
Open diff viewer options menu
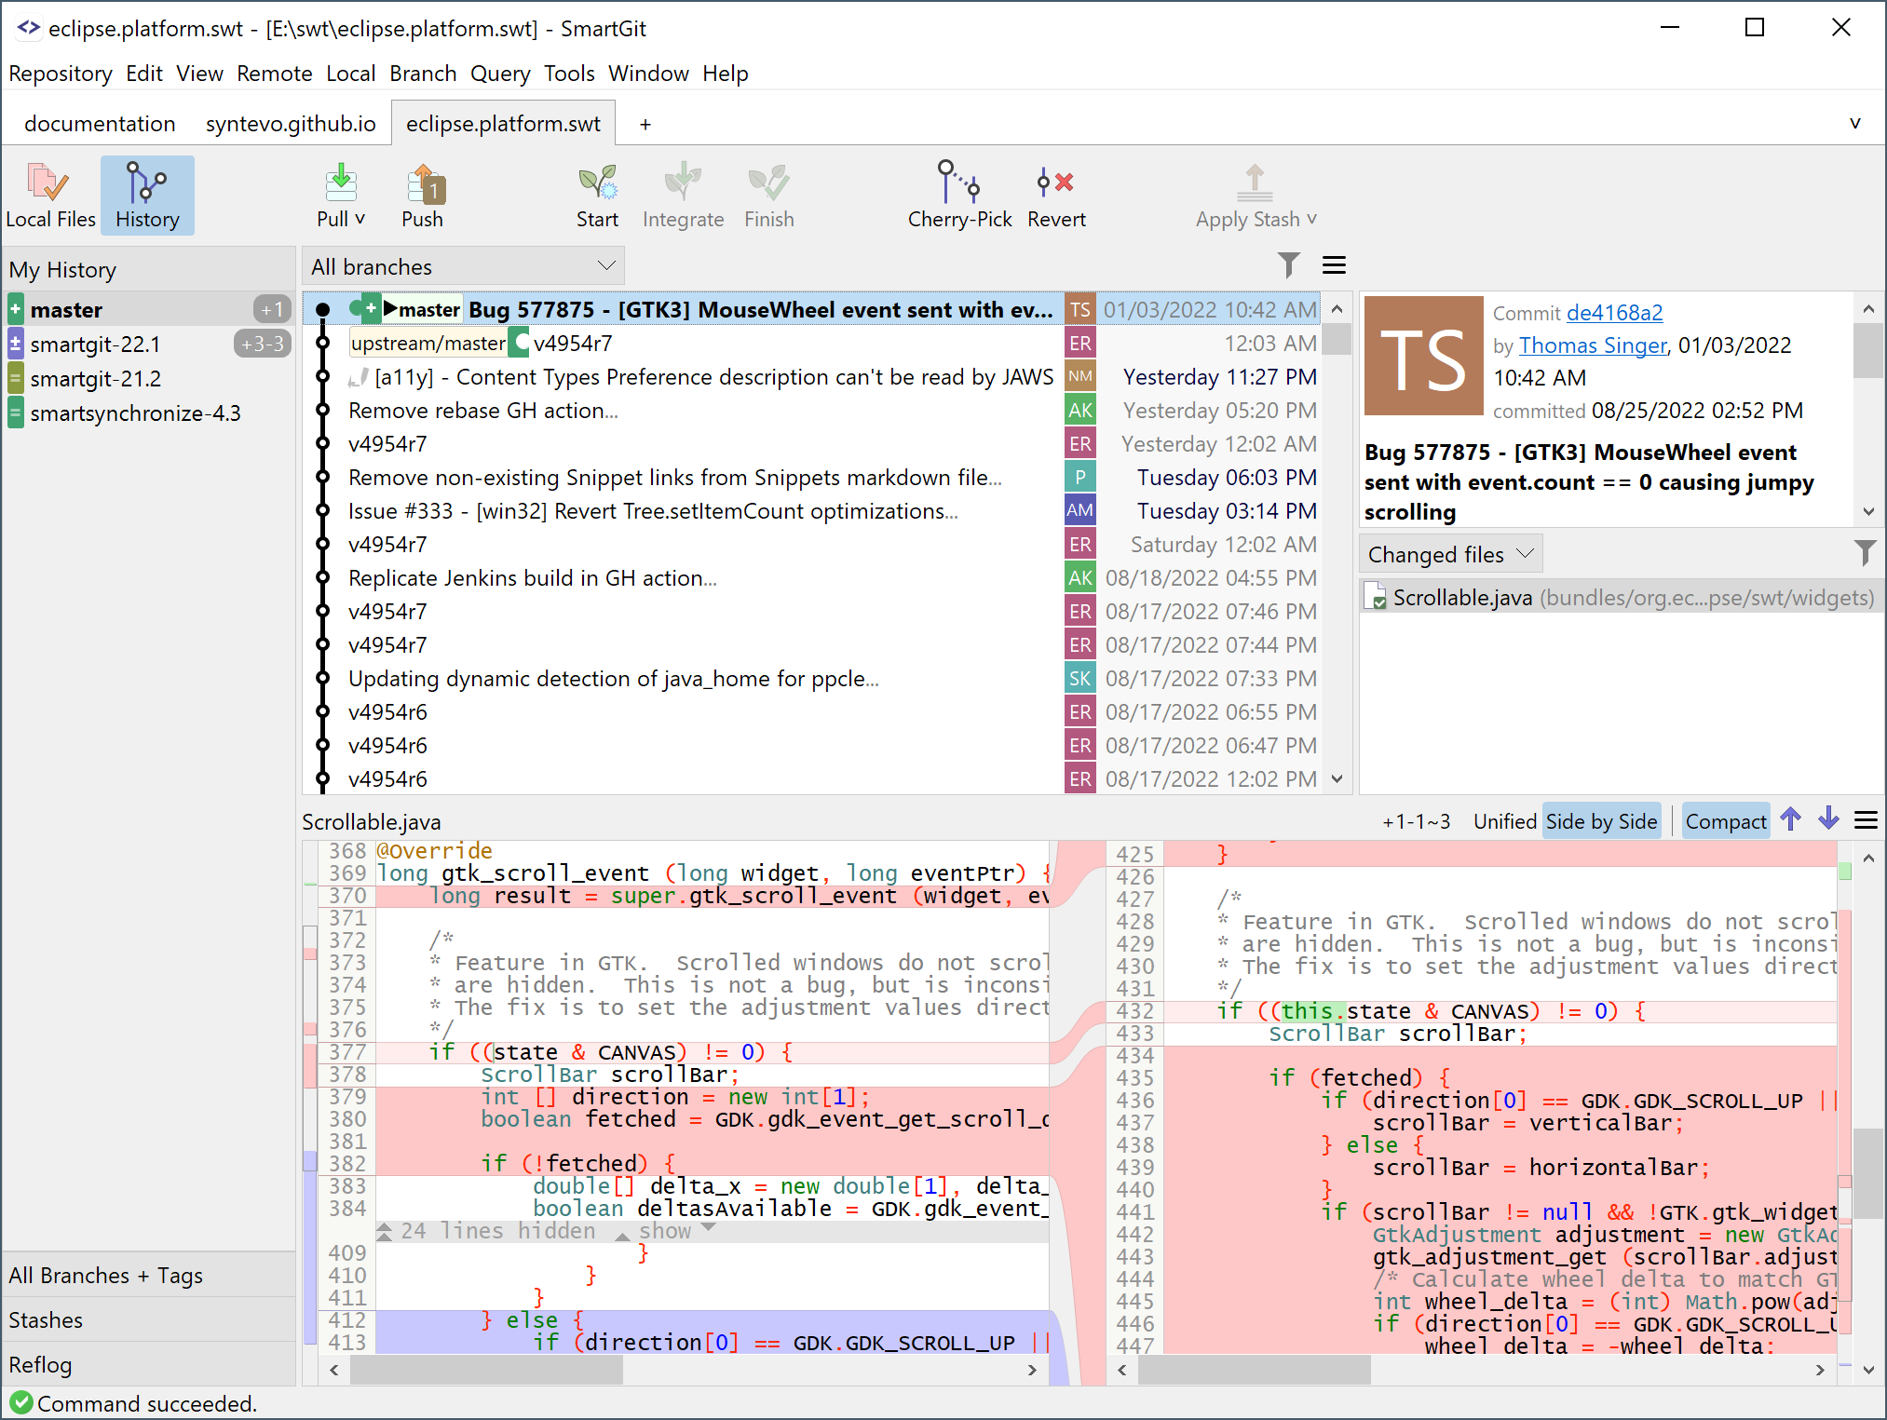1866,820
